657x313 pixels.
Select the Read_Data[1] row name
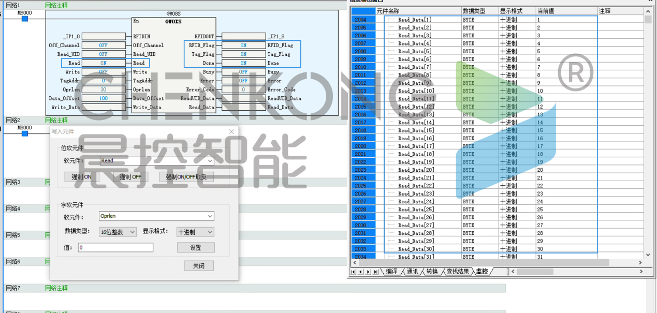pyautogui.click(x=415, y=20)
